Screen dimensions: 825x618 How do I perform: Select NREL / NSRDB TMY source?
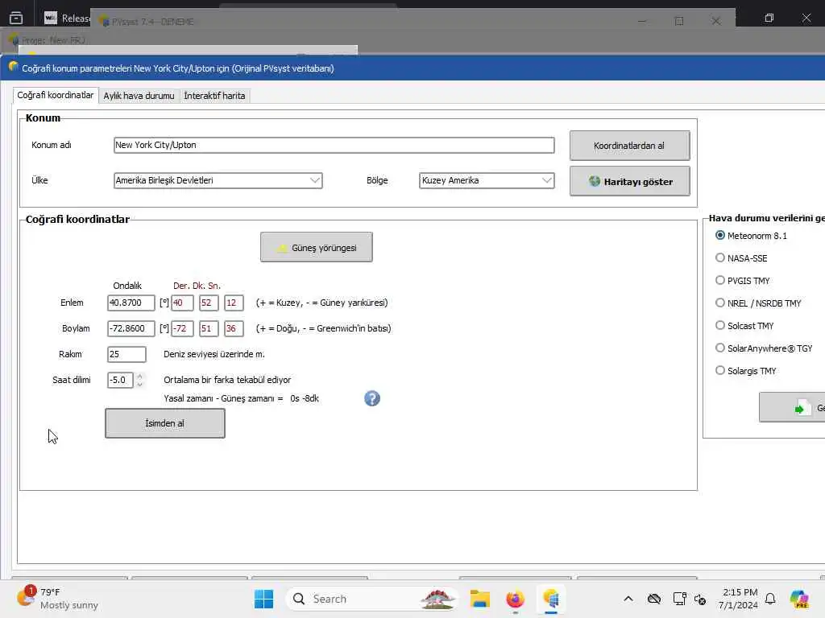[x=720, y=303]
